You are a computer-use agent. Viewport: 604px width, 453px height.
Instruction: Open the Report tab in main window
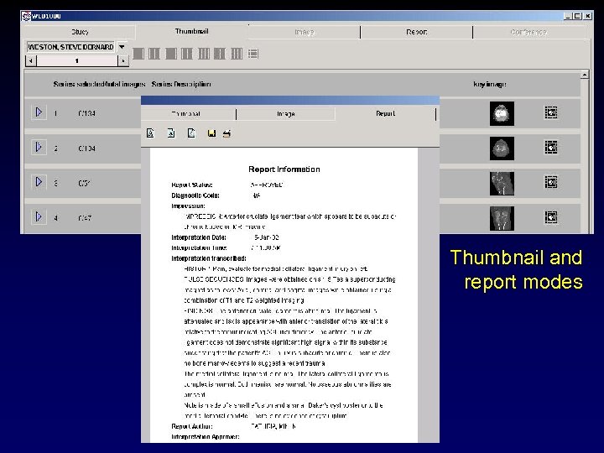[x=417, y=32]
